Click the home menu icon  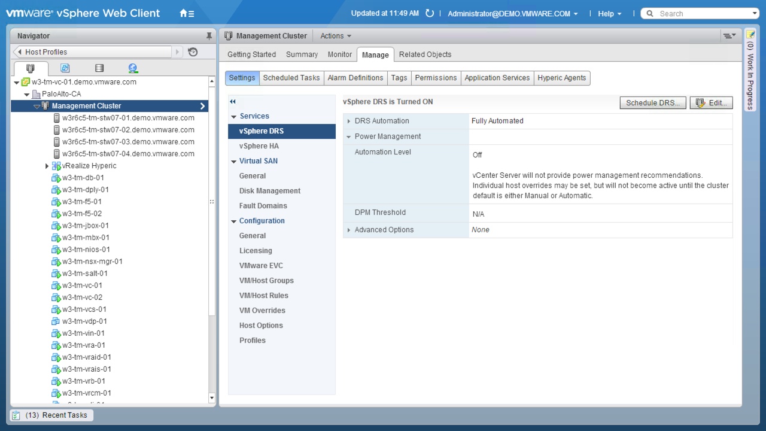[x=187, y=13]
